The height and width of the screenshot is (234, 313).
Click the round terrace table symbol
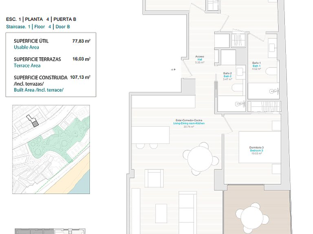252,218
